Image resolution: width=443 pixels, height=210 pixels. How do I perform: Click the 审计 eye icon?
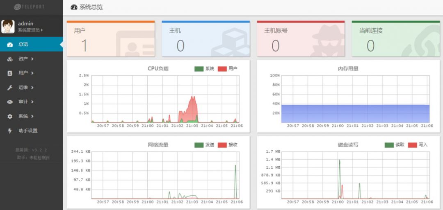tap(10, 102)
